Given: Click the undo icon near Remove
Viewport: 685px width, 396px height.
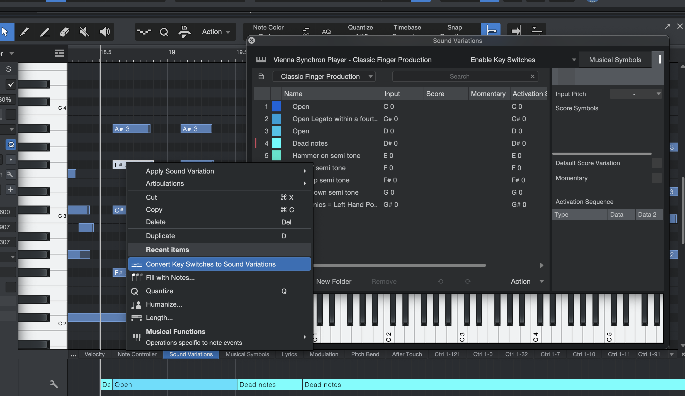Looking at the screenshot, I should 441,282.
